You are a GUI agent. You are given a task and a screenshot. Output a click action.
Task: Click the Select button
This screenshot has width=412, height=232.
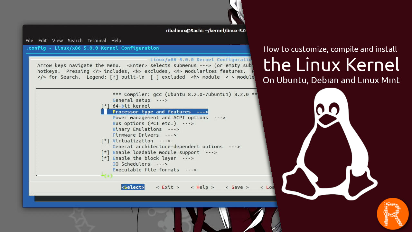pos(133,187)
